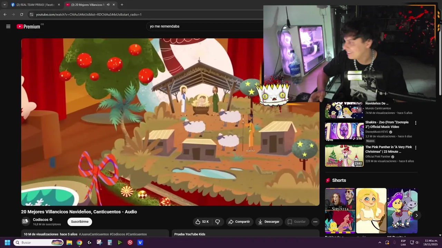Open the Shakira - Zoo video title
The height and width of the screenshot is (248, 442).
[387, 124]
